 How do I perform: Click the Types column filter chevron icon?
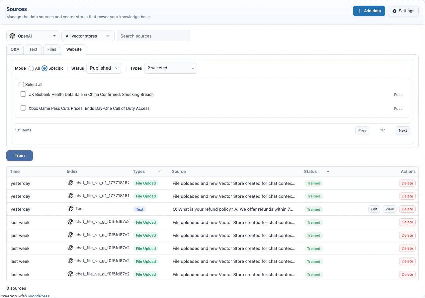point(159,171)
